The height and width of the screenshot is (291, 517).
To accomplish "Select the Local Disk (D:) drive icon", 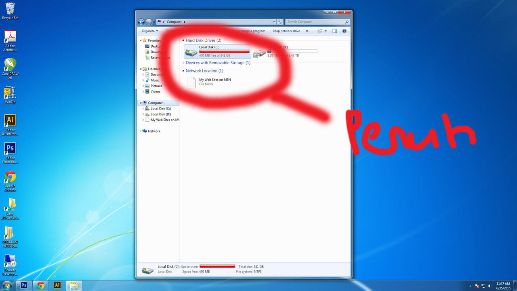I will 260,53.
